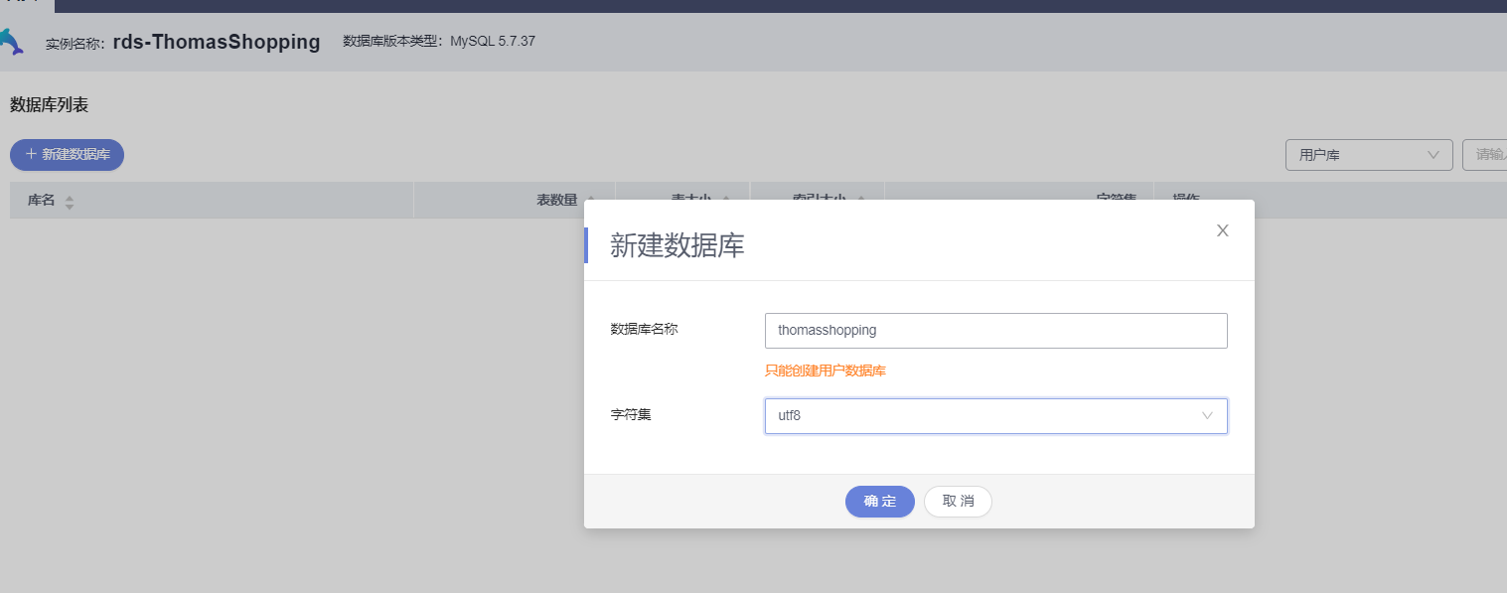
Task: Open the 用户库 filter dropdown
Action: click(1369, 155)
